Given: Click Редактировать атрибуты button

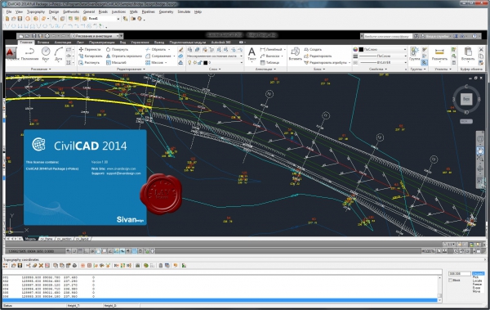Looking at the screenshot, I should (x=326, y=63).
